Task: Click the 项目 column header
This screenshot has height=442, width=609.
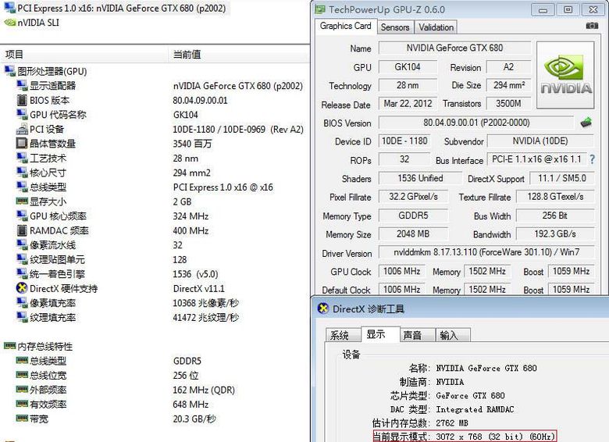Action: click(x=14, y=54)
